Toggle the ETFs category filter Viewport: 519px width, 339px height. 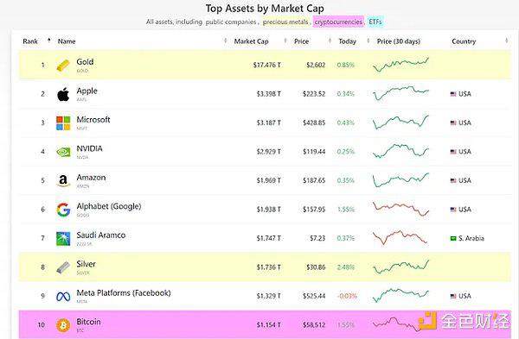[x=375, y=22]
